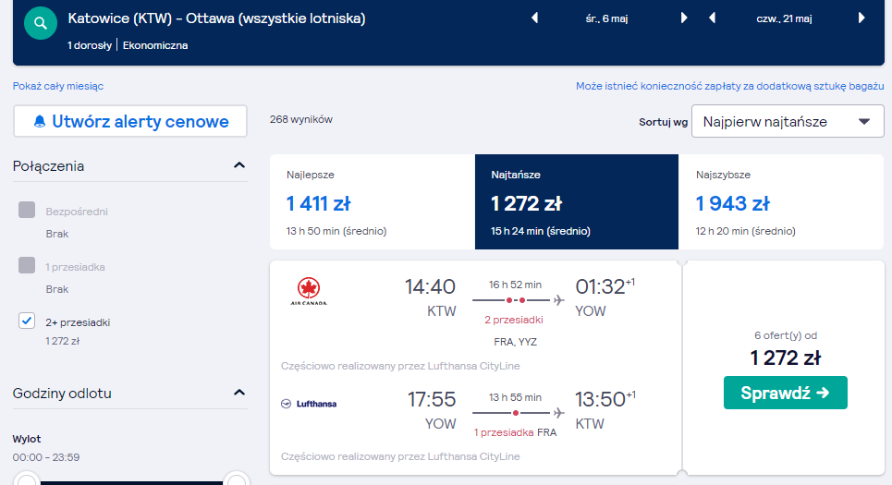Click the Lufthansa airline logo
Viewport: 892px width, 485px height.
tap(309, 404)
